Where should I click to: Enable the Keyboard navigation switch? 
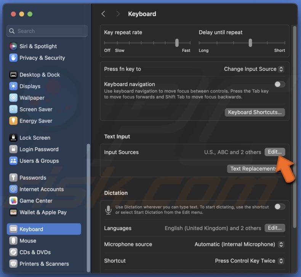pos(280,84)
